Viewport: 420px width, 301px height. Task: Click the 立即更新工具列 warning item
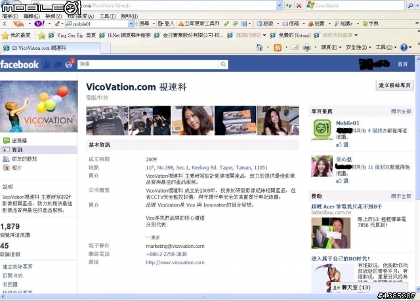tap(199, 24)
